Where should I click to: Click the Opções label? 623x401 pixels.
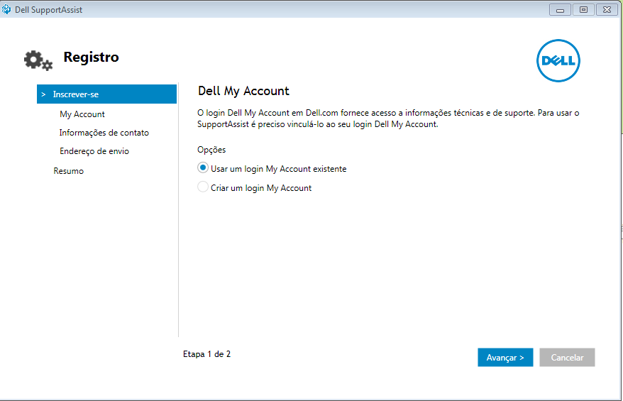pos(211,150)
